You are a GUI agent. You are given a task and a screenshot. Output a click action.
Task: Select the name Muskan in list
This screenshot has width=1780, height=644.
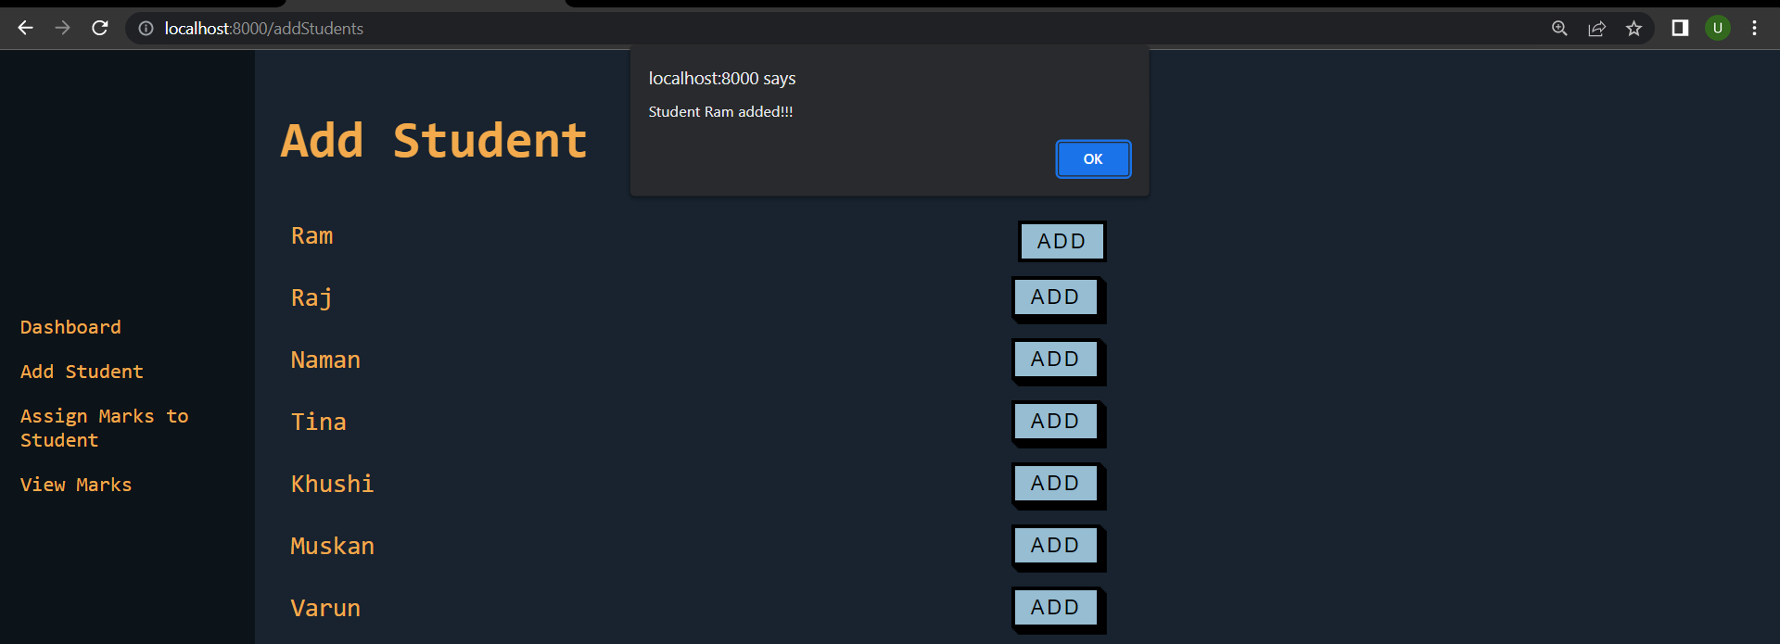coord(332,547)
